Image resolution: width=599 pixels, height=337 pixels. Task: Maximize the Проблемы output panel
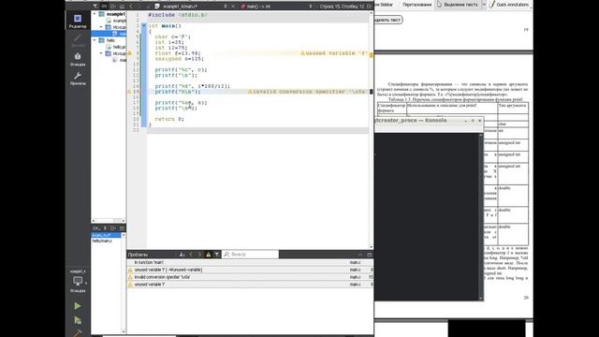370,255
